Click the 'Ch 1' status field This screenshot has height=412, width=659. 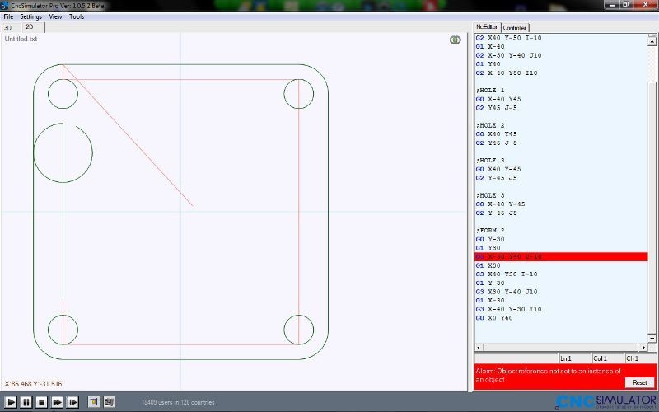[641, 358]
